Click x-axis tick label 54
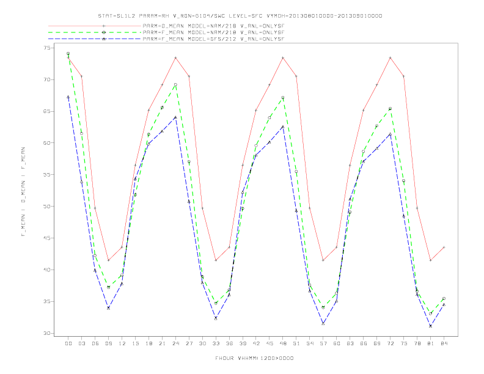484x374 pixels. pos(310,343)
